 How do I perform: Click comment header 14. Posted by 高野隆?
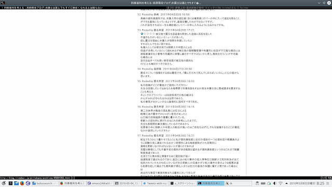pos(164,69)
